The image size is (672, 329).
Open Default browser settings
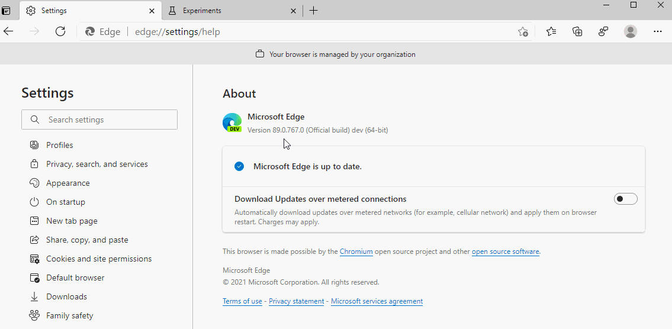(75, 278)
